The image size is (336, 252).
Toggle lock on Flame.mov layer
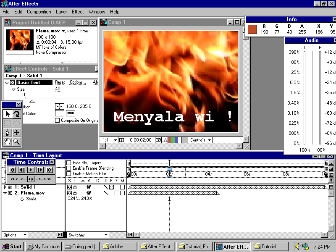click(75, 193)
